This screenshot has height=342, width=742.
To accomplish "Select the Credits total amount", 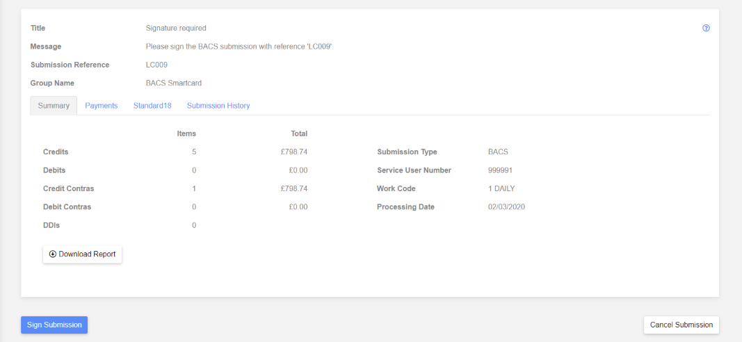I will [x=294, y=152].
